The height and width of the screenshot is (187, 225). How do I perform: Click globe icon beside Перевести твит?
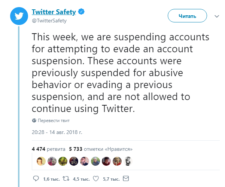pos(34,121)
